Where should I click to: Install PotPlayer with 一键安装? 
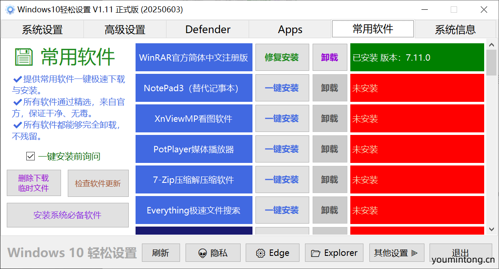point(282,149)
